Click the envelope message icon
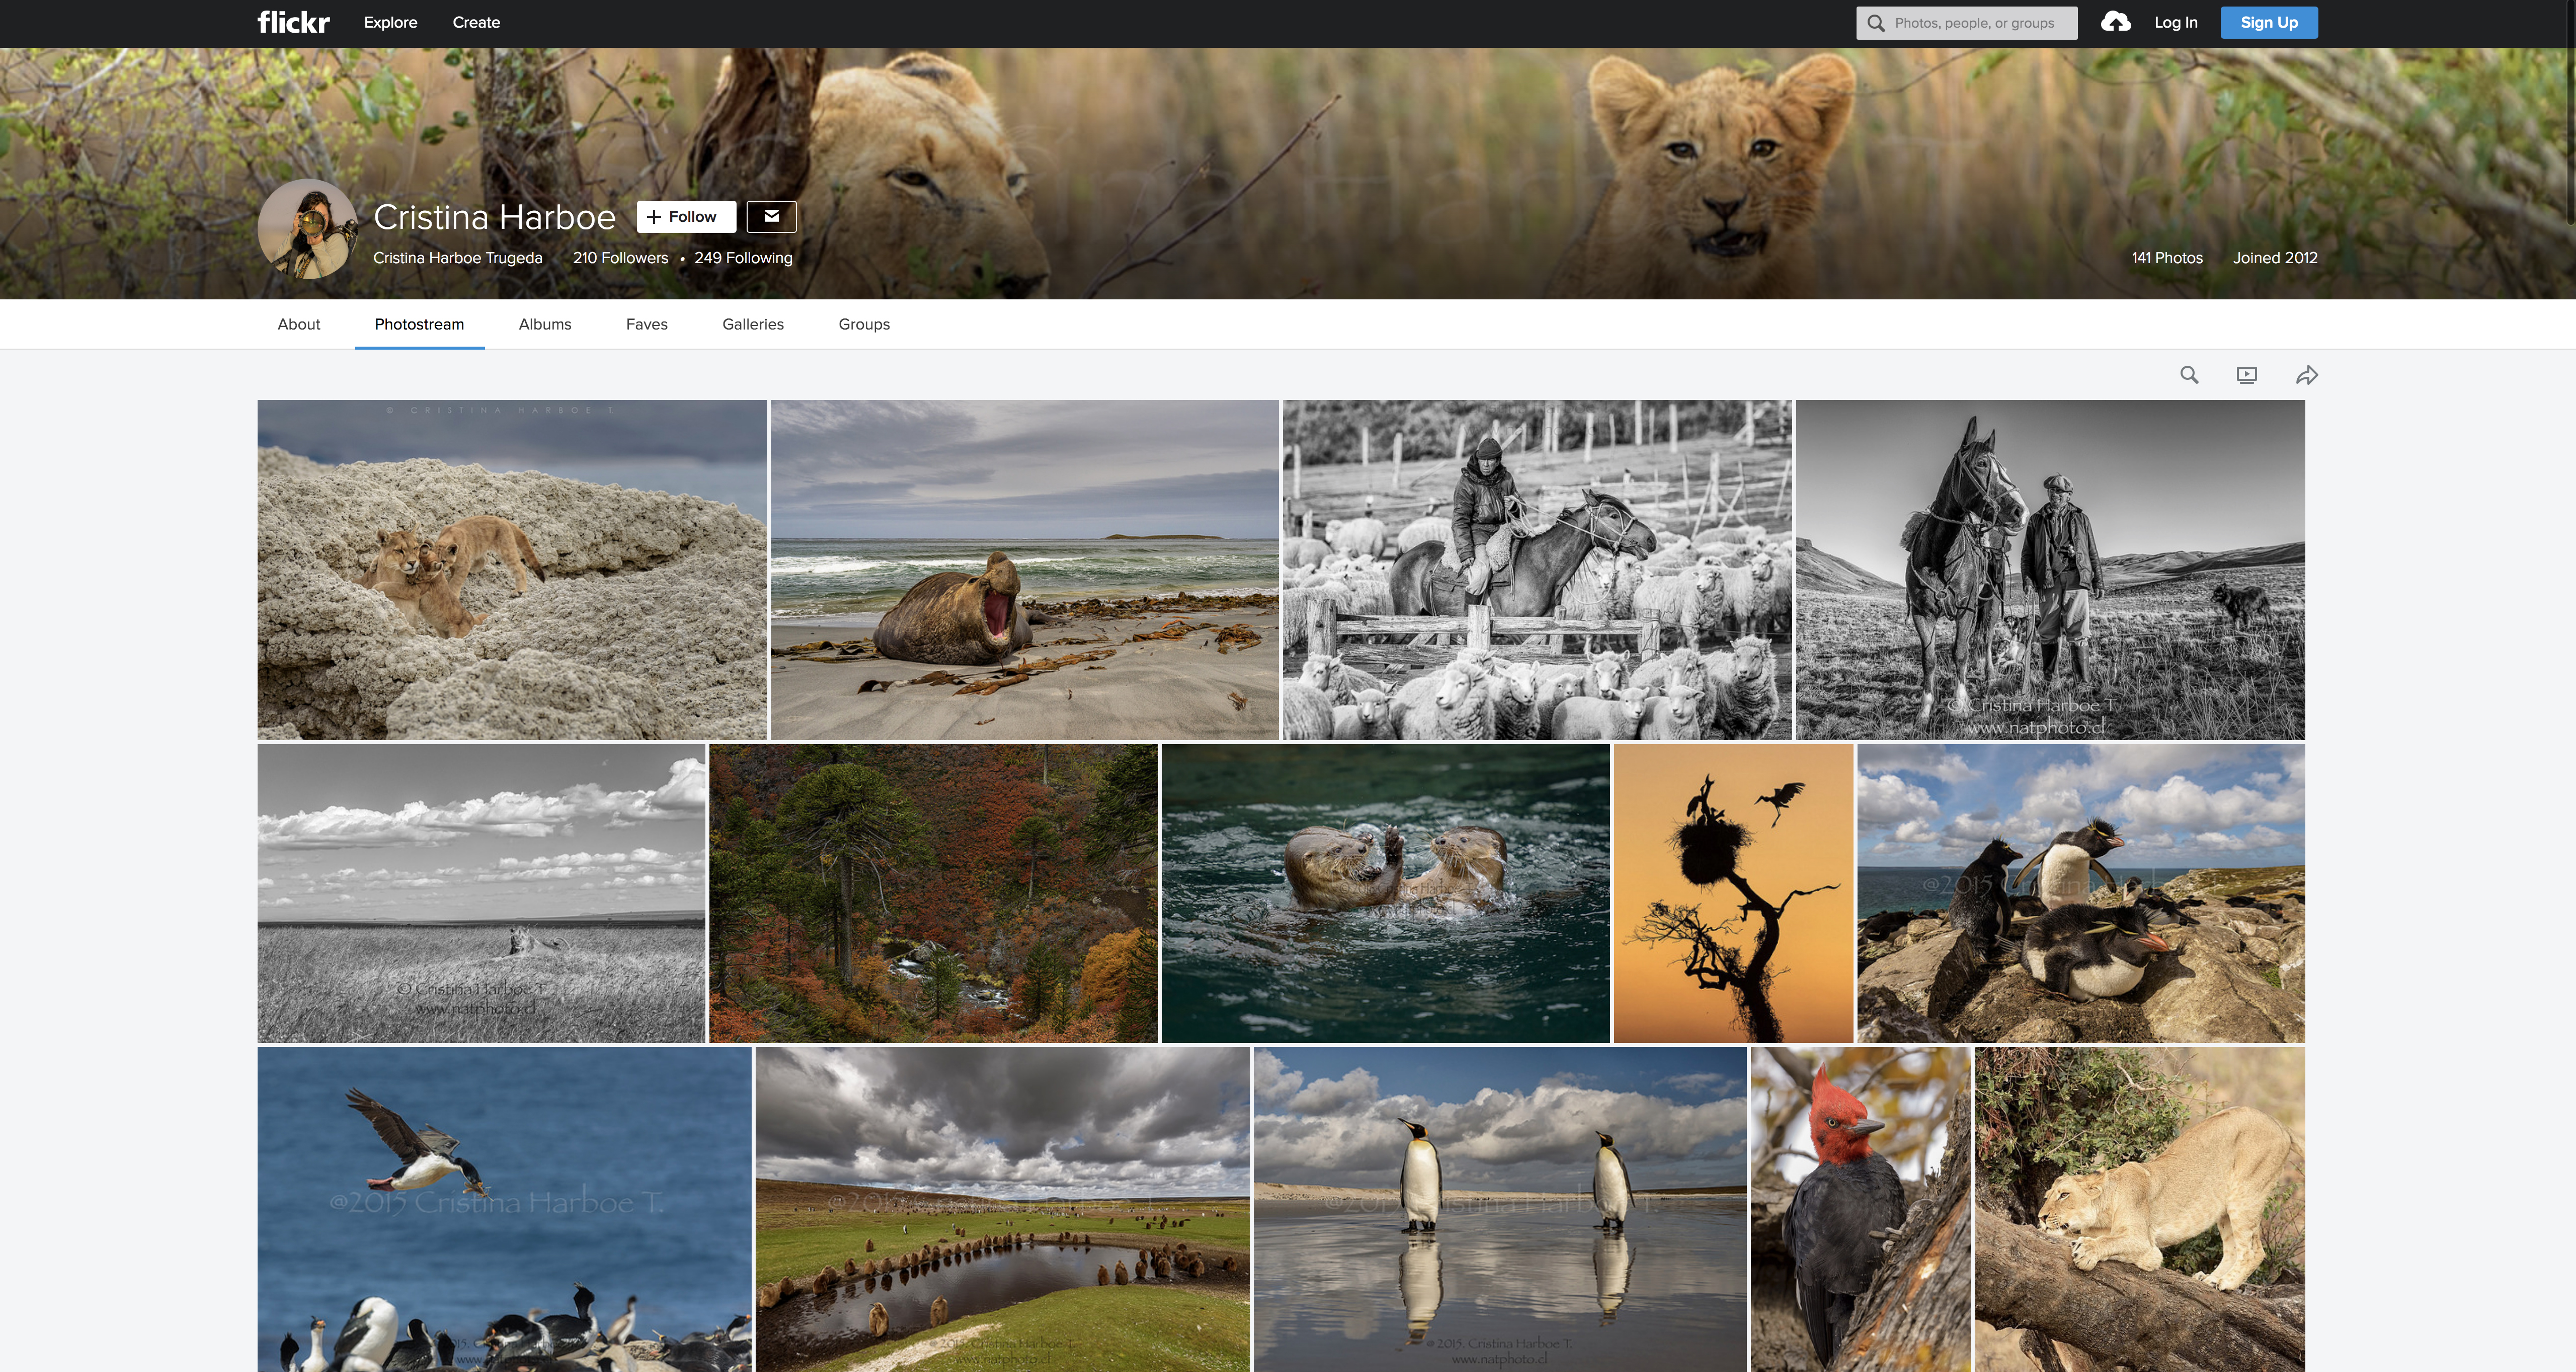 pyautogui.click(x=771, y=216)
